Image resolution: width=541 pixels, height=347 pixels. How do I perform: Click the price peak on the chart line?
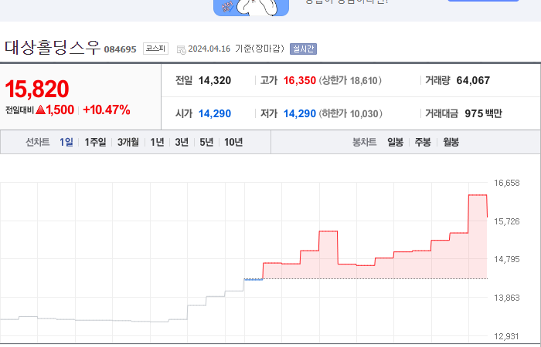tap(478, 195)
